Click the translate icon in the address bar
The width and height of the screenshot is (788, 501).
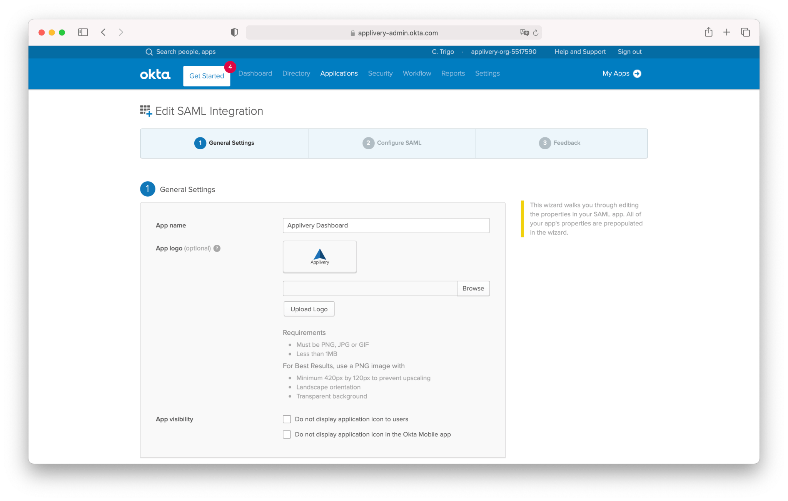[x=522, y=33]
